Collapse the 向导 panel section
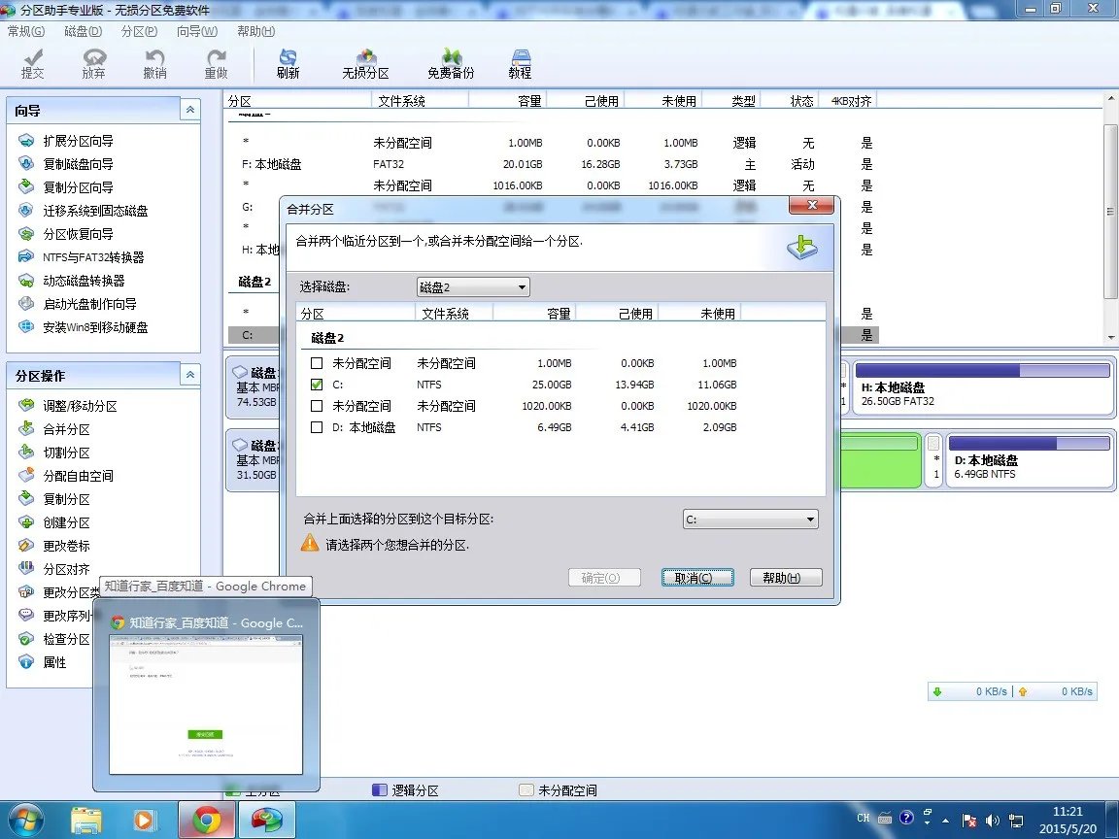The image size is (1119, 839). pos(190,110)
